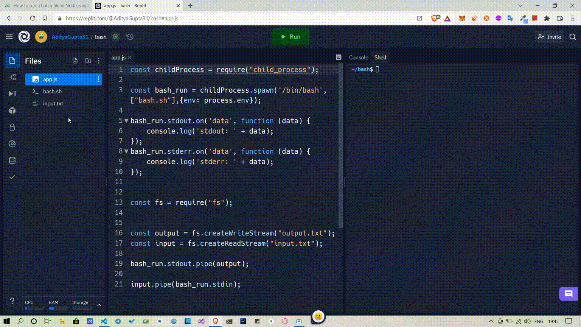
Task: Add a new folder icon
Action: (88, 61)
